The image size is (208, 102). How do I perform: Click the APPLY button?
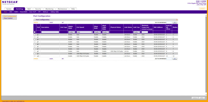click(x=202, y=98)
